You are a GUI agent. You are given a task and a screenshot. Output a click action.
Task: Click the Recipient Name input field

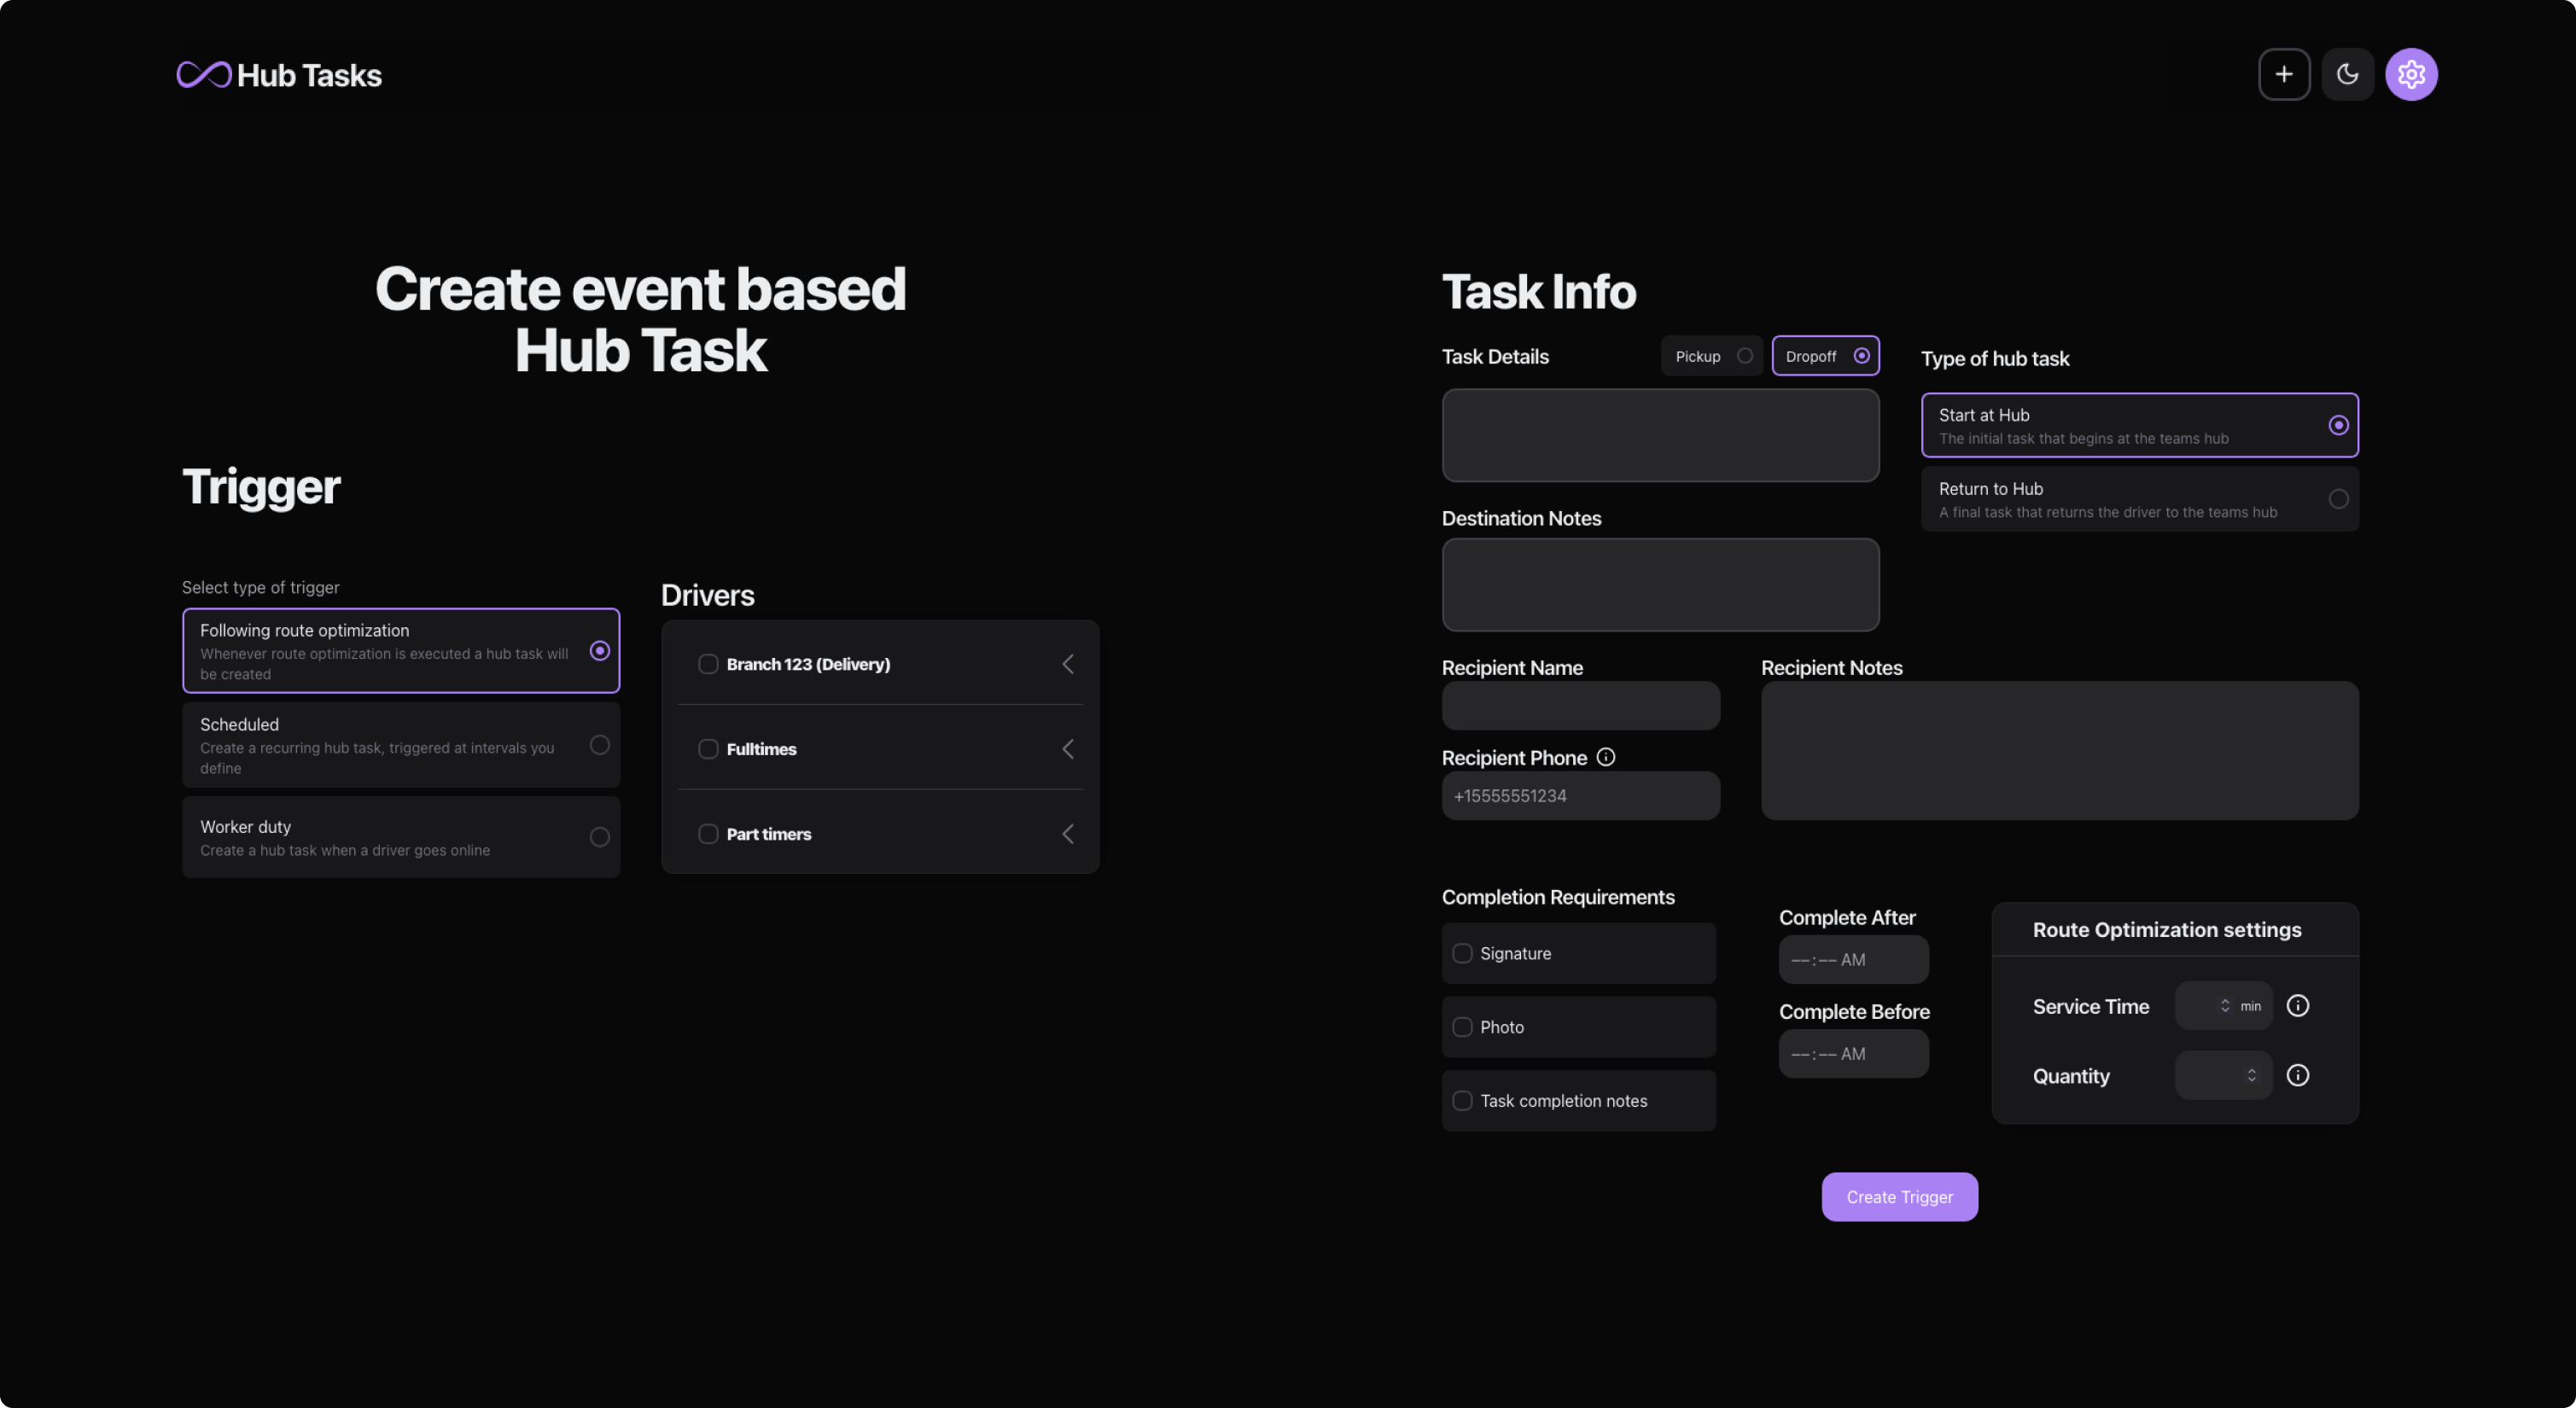(x=1580, y=706)
